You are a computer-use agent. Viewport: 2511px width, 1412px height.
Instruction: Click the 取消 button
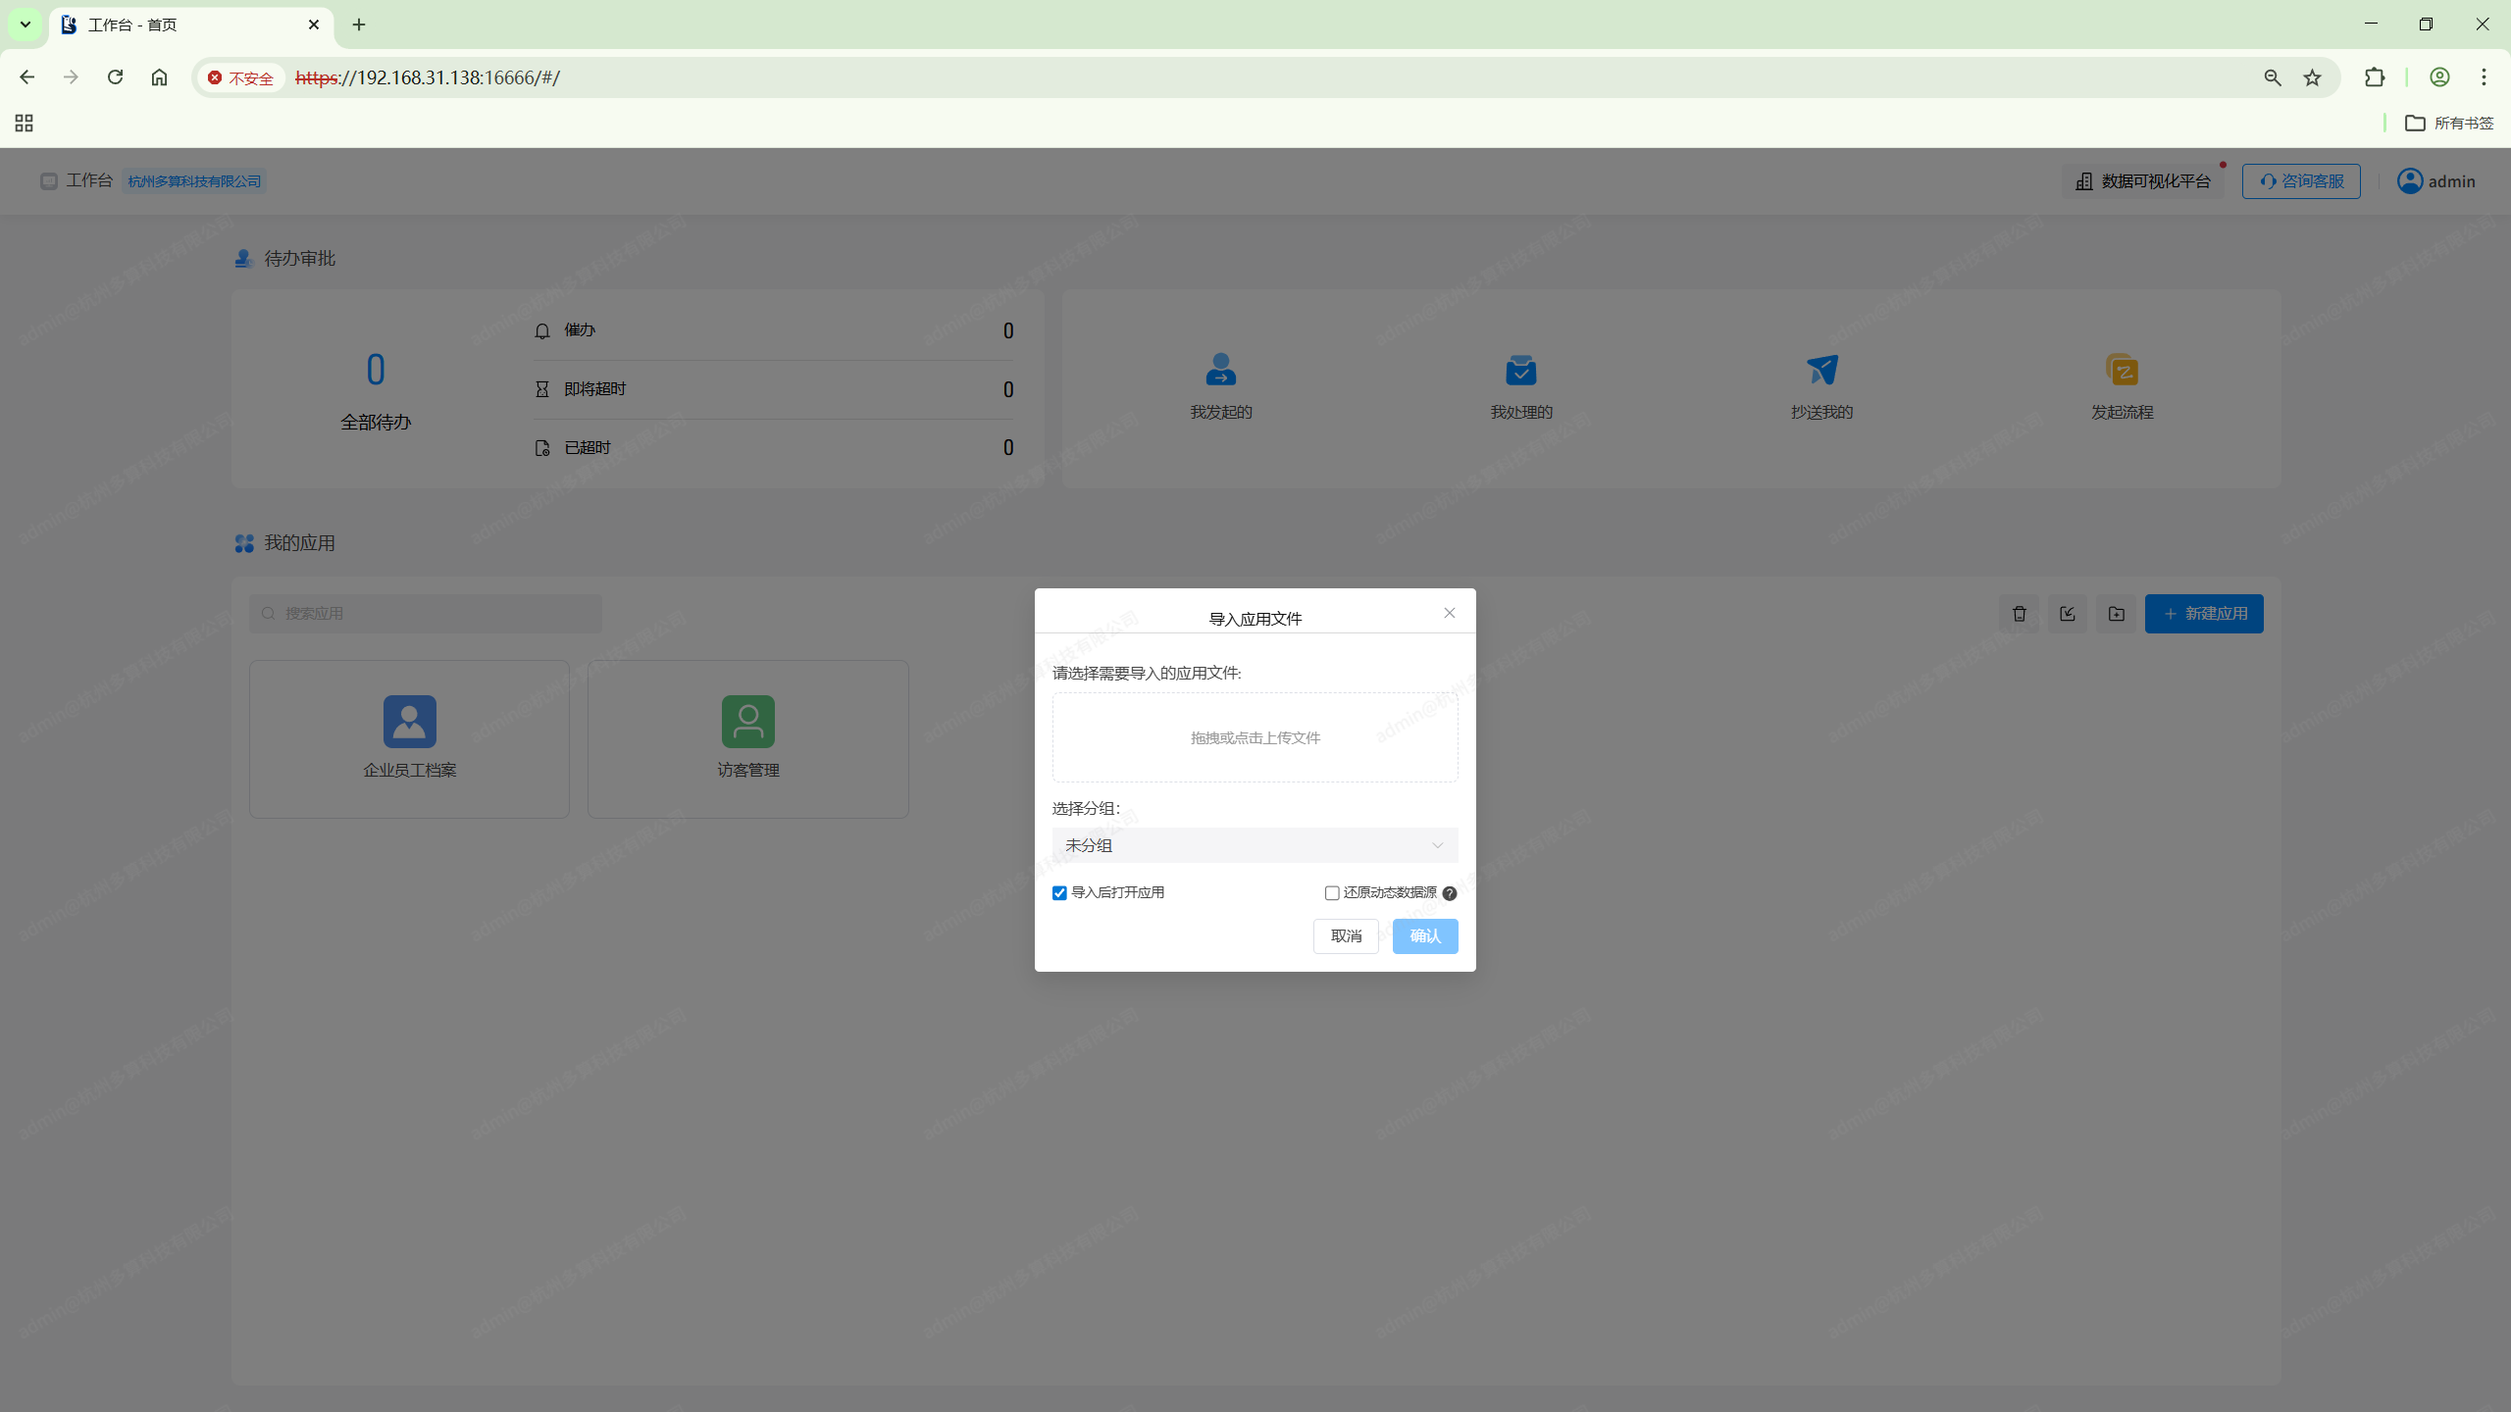point(1346,936)
